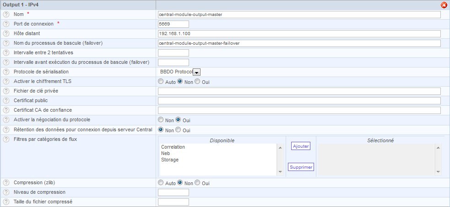Open help icon for Certificat CA de confiance
Viewport: 450px width, 207px height.
tap(6, 110)
